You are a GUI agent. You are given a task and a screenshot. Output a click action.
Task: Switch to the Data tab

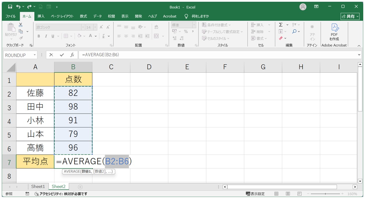click(x=98, y=16)
